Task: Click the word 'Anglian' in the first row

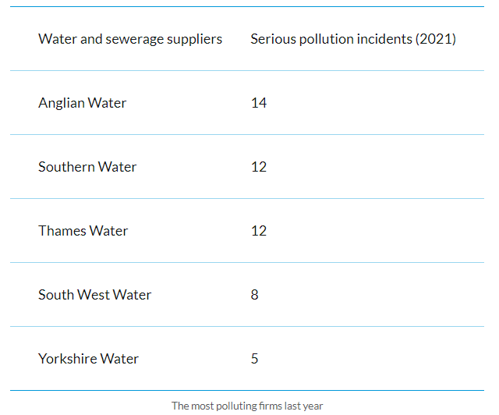Action: click(62, 103)
